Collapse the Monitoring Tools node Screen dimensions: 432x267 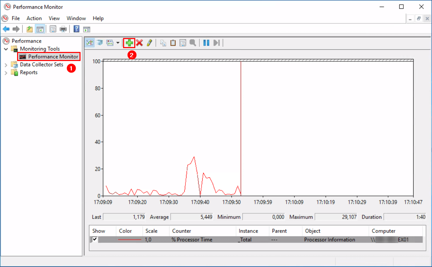(6, 49)
